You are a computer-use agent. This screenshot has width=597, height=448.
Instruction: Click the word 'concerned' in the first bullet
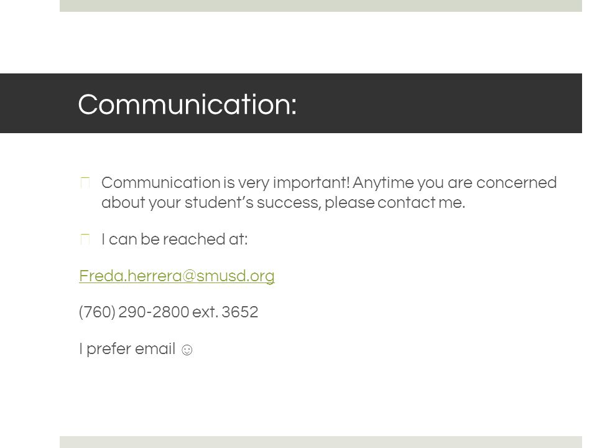tap(517, 183)
